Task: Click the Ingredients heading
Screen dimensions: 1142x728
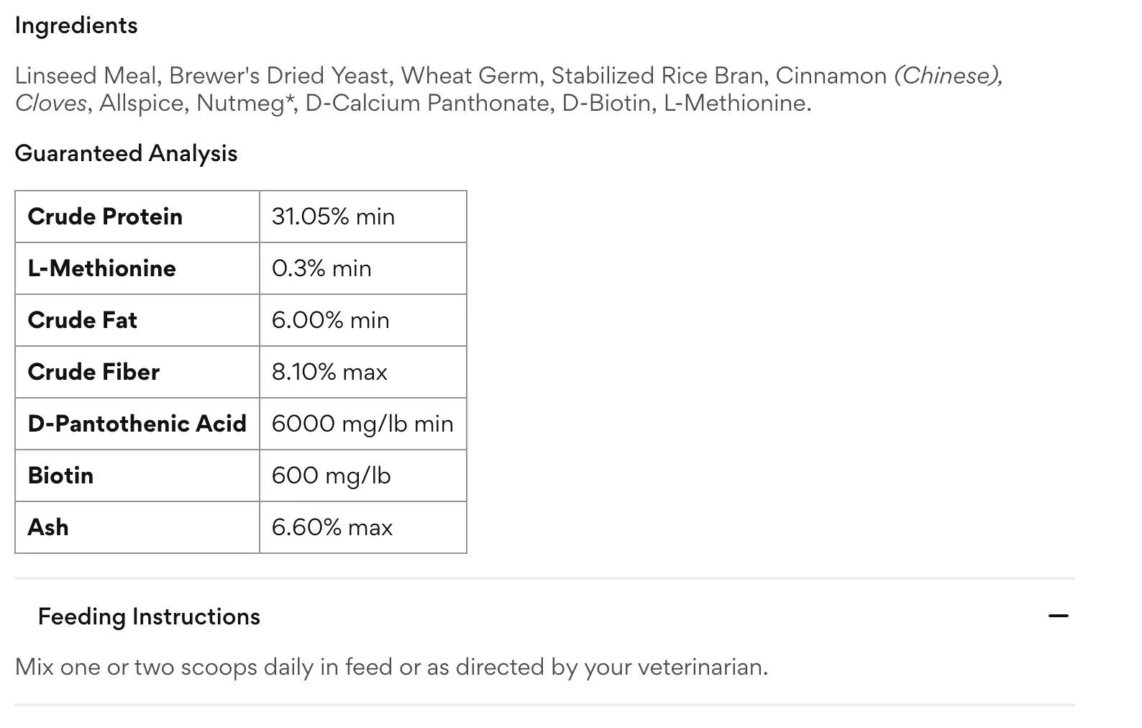Action: coord(76,25)
